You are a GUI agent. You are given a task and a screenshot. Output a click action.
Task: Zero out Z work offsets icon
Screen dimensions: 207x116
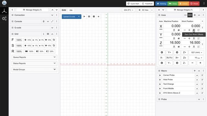(194, 47)
